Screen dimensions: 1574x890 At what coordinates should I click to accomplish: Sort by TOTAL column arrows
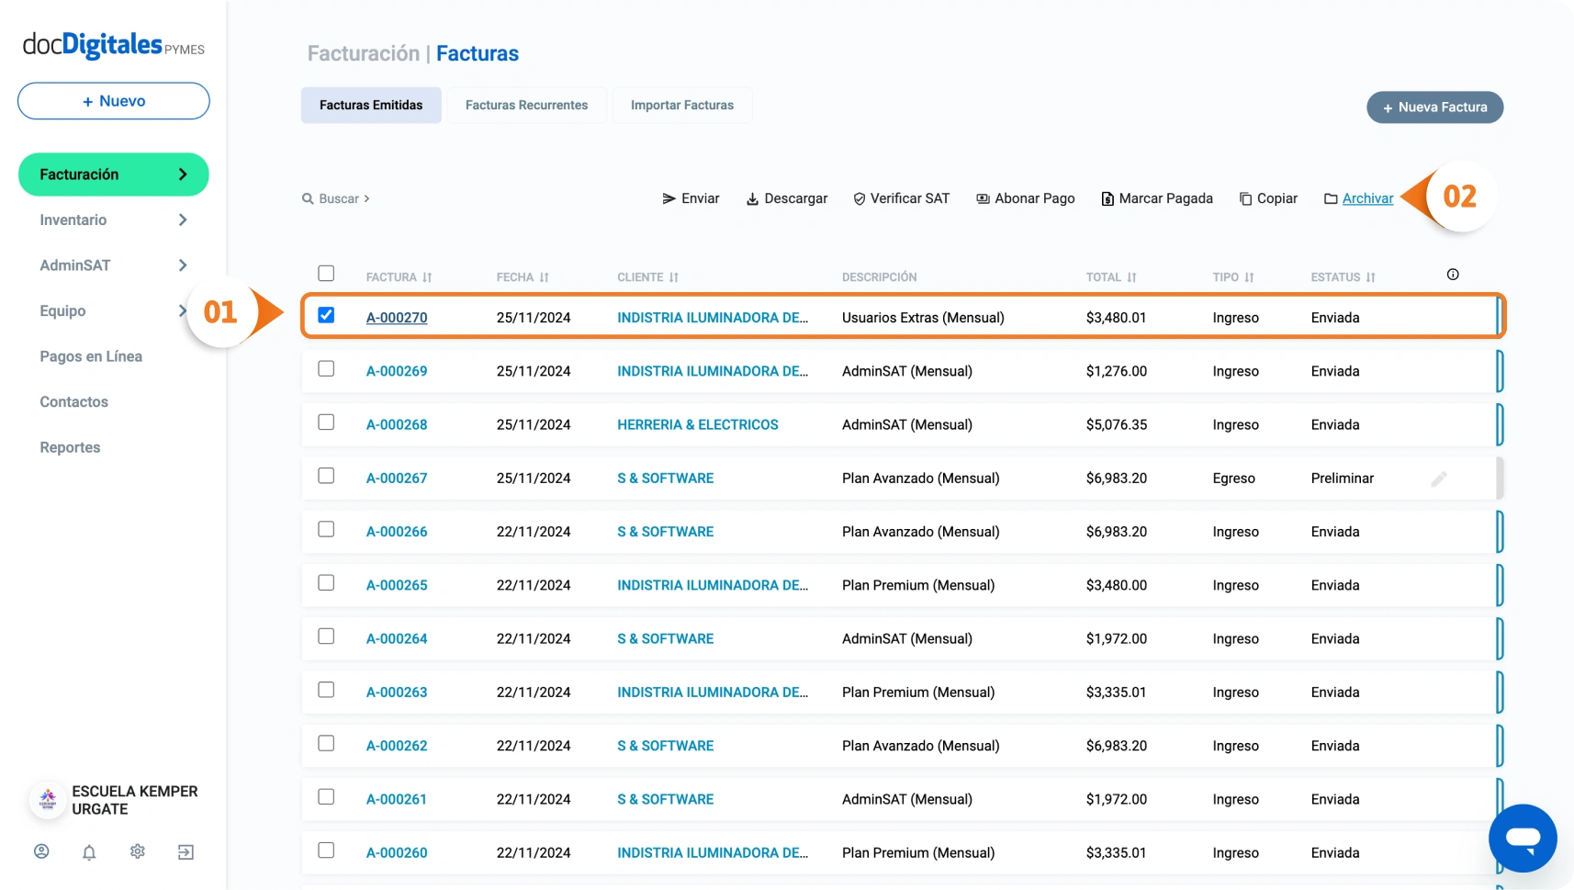(1131, 277)
